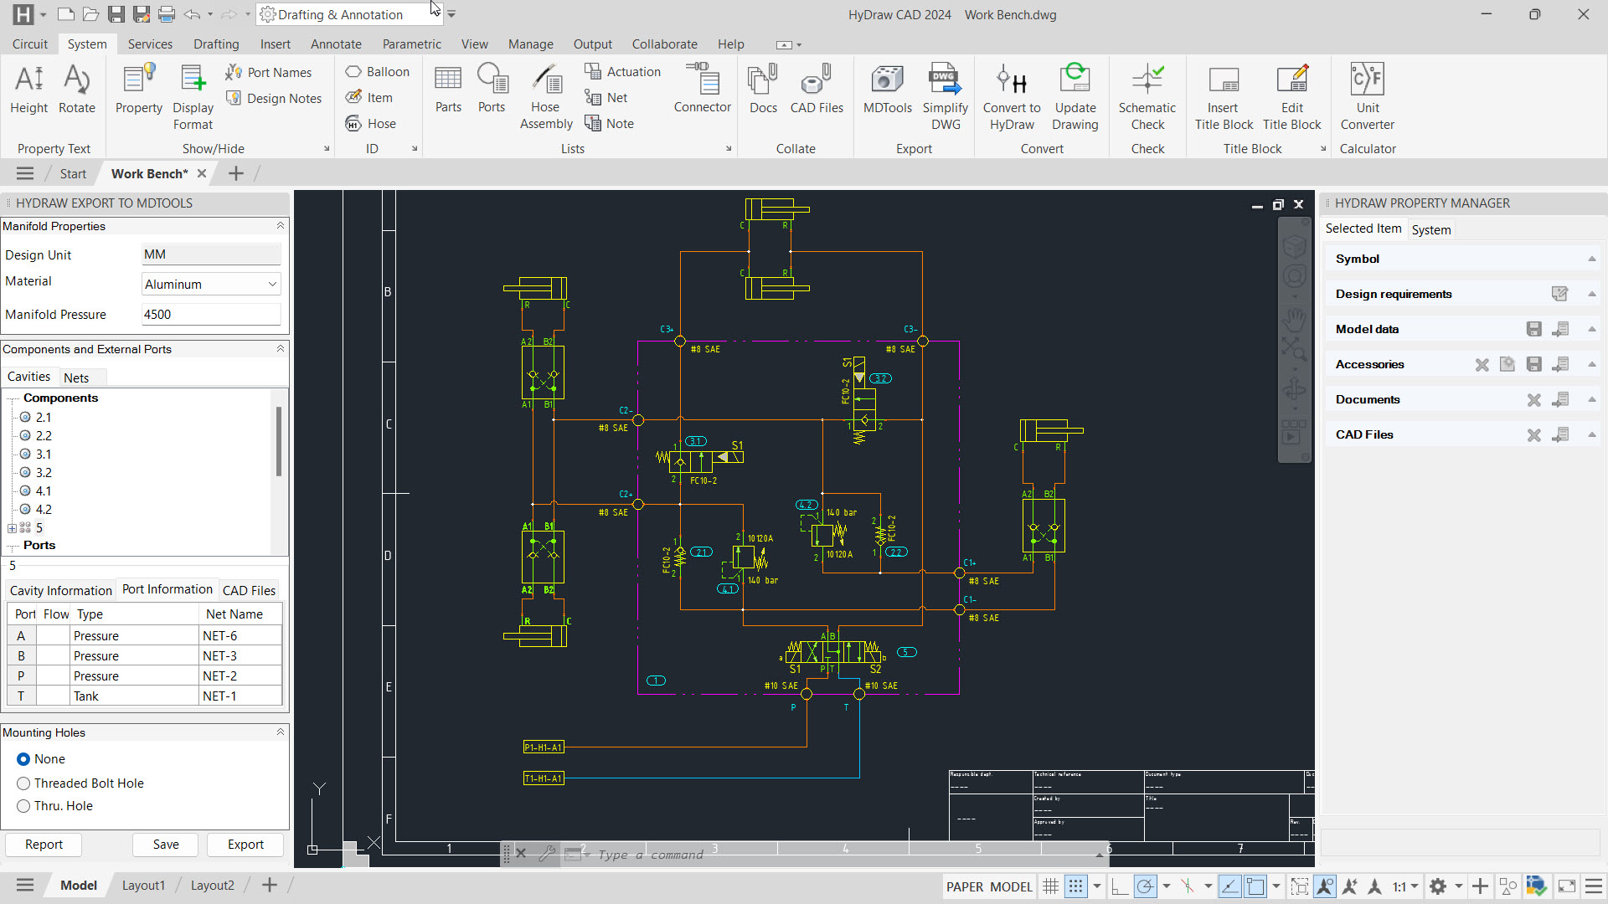The height and width of the screenshot is (904, 1608).
Task: Collapse Mounting Holes section
Action: (x=281, y=732)
